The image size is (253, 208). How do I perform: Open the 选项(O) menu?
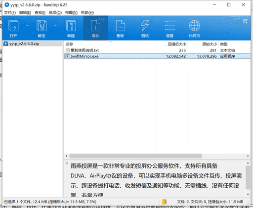pyautogui.click(x=55, y=12)
